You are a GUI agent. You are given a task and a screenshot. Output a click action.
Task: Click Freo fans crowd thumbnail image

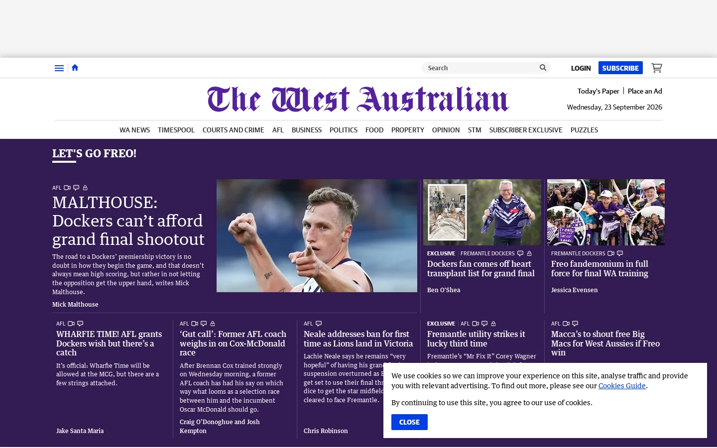click(x=606, y=212)
